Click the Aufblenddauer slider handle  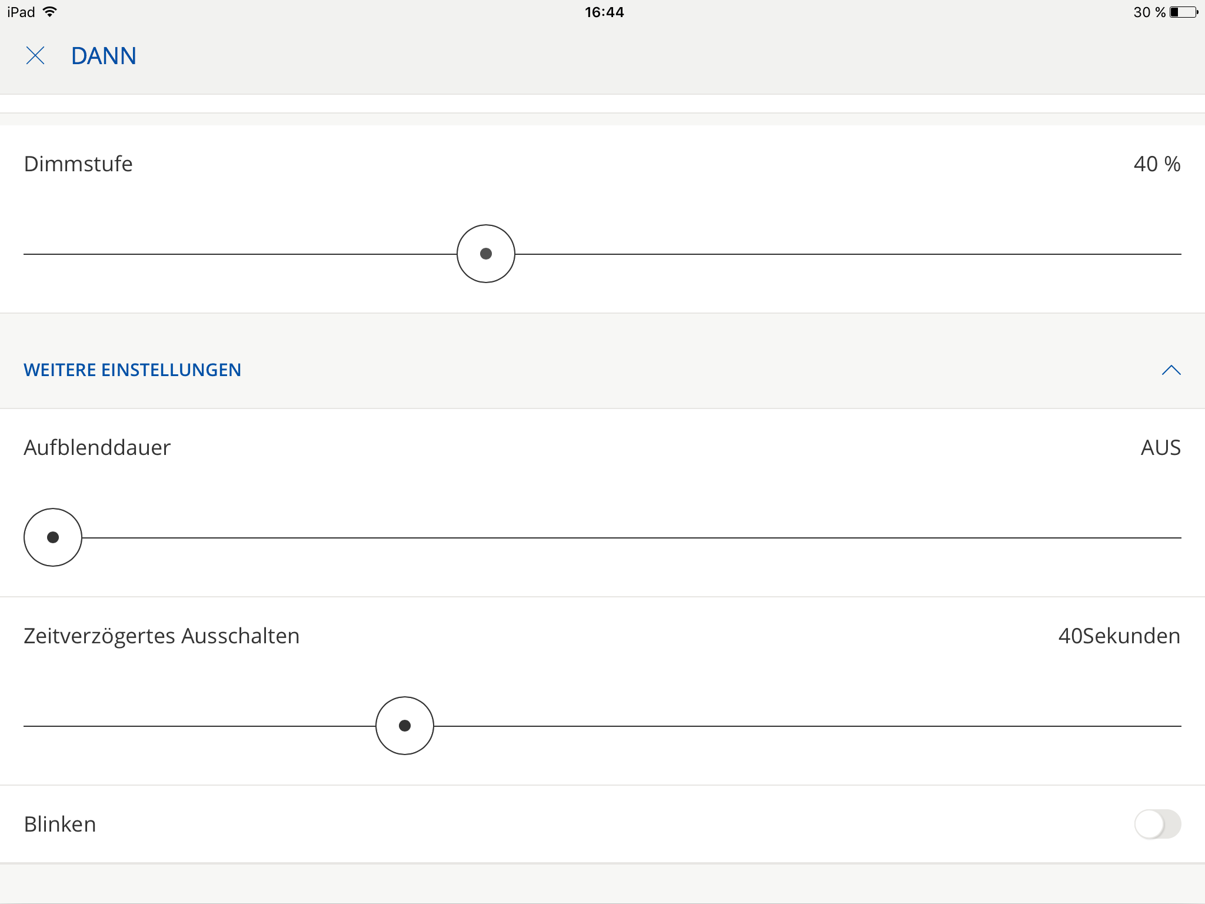53,537
